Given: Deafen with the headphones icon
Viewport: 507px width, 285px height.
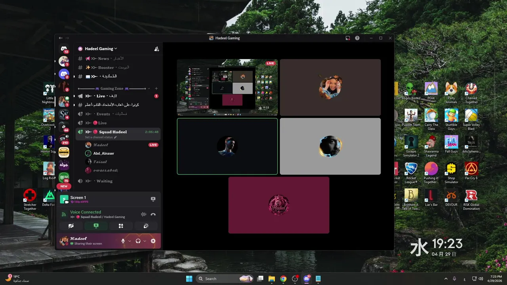Looking at the screenshot, I should click(138, 241).
